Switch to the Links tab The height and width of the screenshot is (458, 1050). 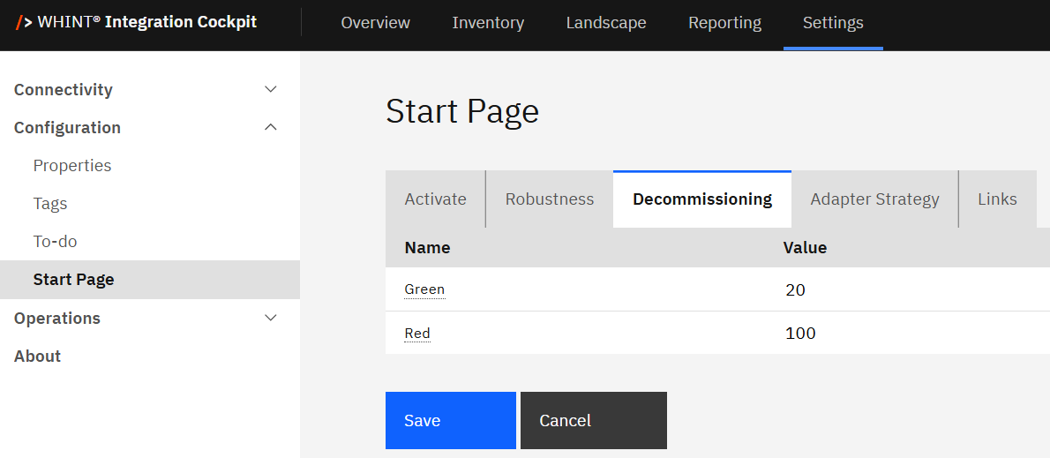click(x=997, y=199)
